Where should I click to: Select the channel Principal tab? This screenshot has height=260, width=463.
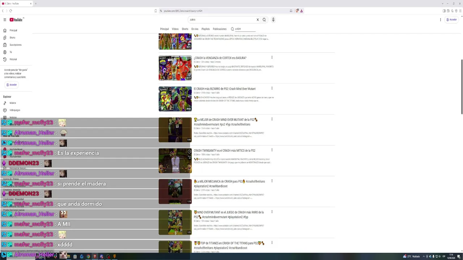click(x=164, y=29)
